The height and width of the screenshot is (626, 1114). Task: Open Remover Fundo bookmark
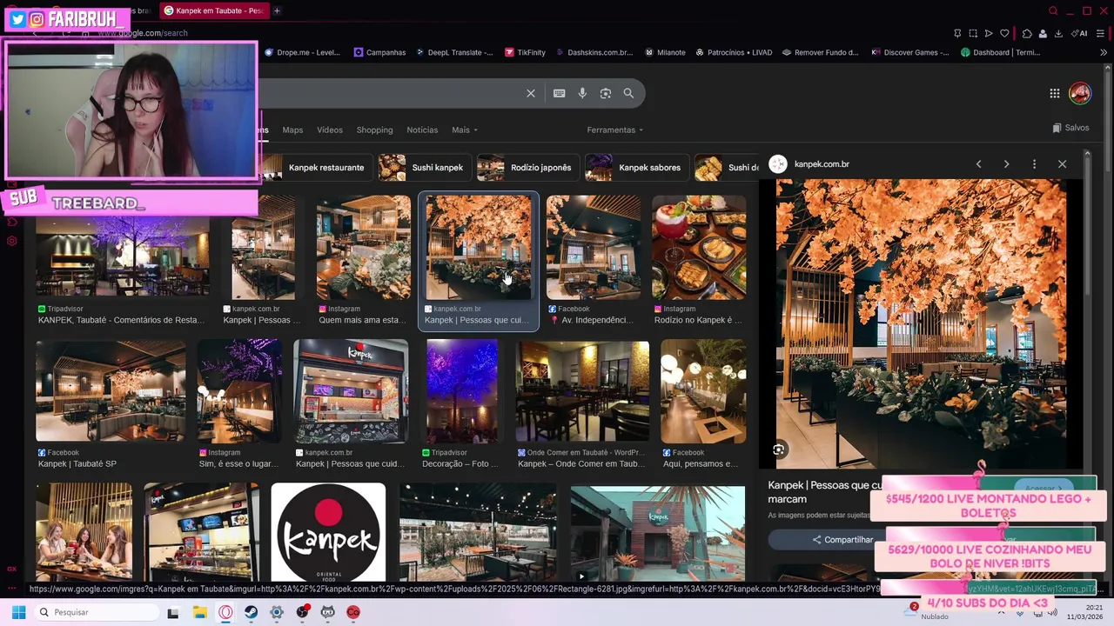(821, 52)
